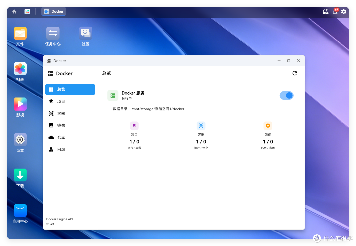
Task: Click the 运行 / 停止 label
Action: [201, 148]
